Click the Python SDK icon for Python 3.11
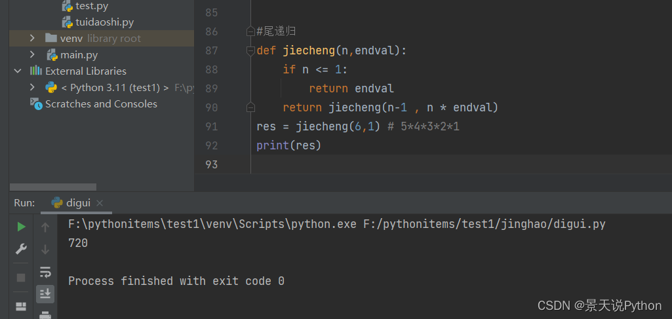 point(51,87)
